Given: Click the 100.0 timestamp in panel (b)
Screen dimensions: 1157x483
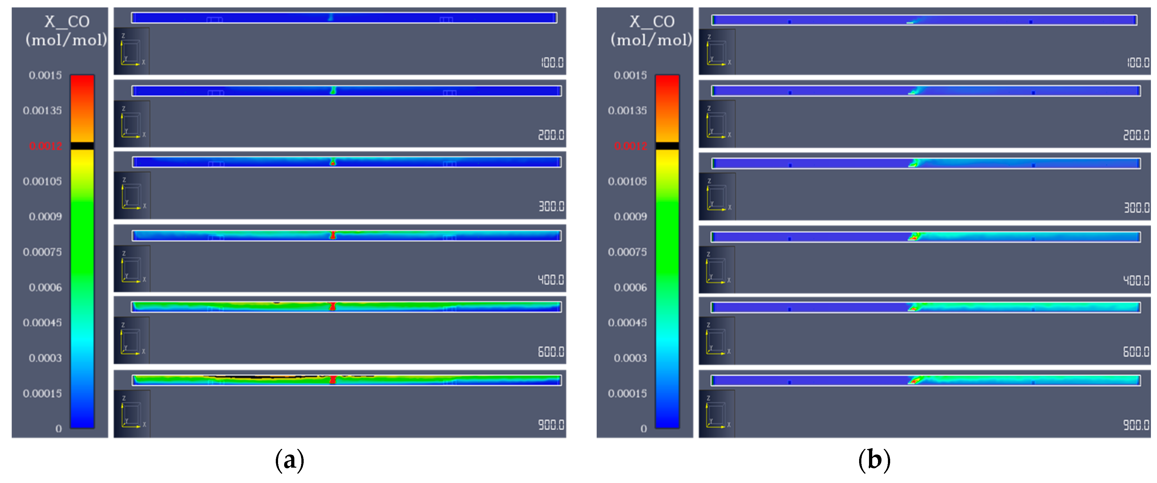Looking at the screenshot, I should [1138, 62].
